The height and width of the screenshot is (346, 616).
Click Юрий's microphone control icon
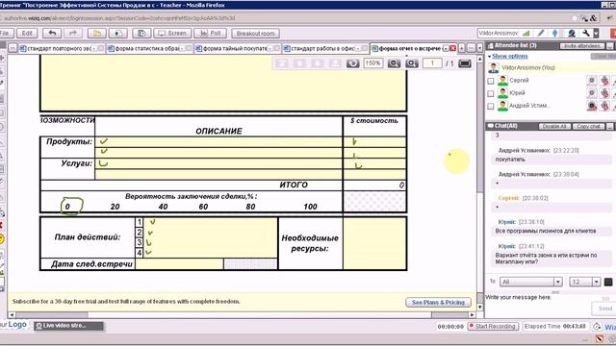pos(604,93)
